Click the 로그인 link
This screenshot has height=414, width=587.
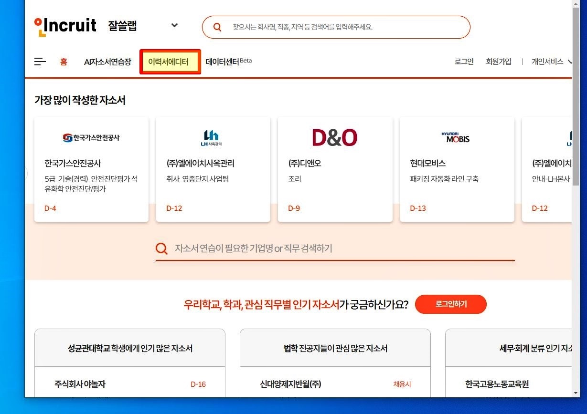coord(464,62)
